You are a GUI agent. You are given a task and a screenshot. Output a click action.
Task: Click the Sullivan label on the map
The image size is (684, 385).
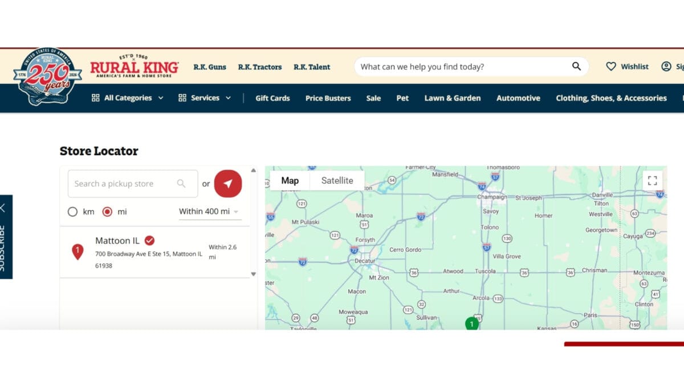tap(426, 318)
